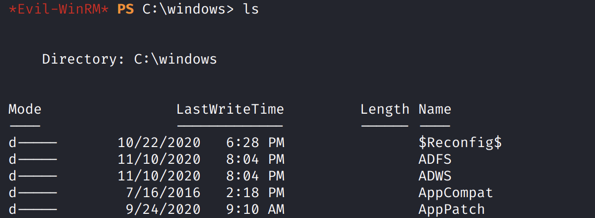The image size is (595, 218).
Task: Click the 9/24/2020 date entry
Action: 163,210
